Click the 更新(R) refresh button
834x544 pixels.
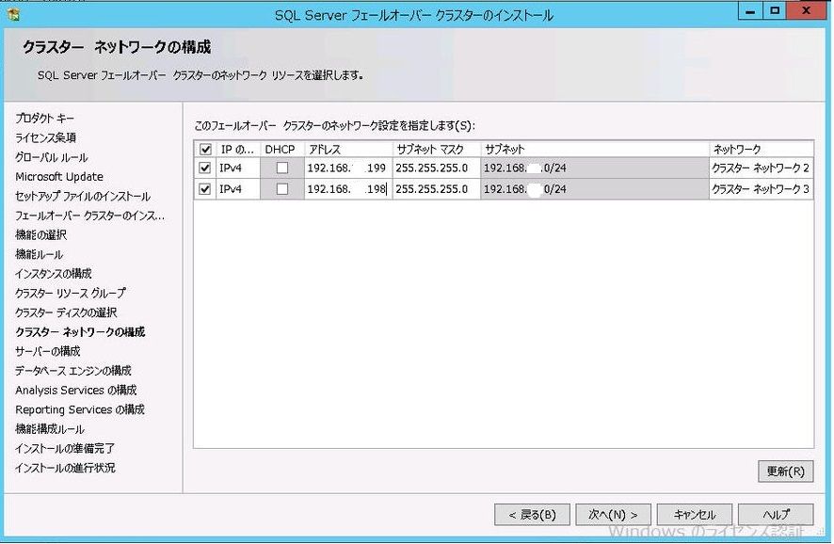click(x=786, y=472)
